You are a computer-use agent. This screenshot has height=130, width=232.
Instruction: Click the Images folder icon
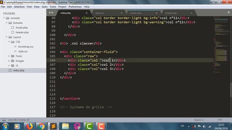(13, 61)
